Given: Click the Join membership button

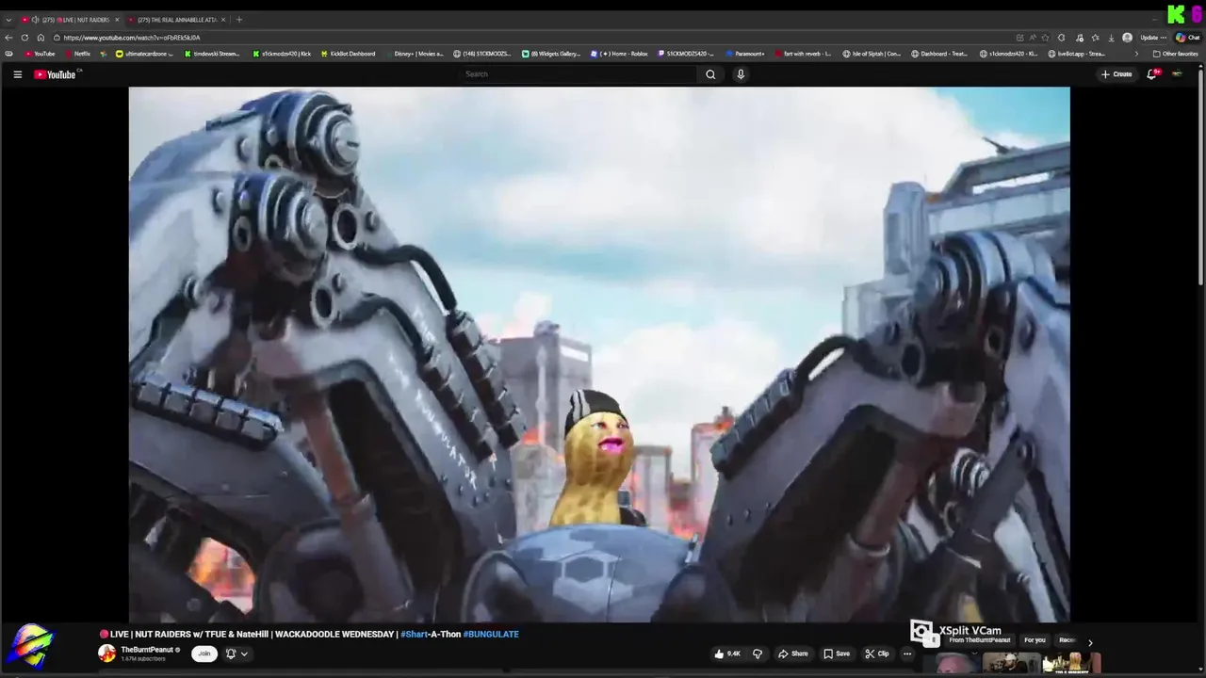Looking at the screenshot, I should coord(204,654).
